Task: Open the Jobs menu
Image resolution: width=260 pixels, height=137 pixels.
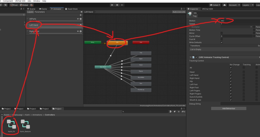Action: pyautogui.click(x=29, y=1)
